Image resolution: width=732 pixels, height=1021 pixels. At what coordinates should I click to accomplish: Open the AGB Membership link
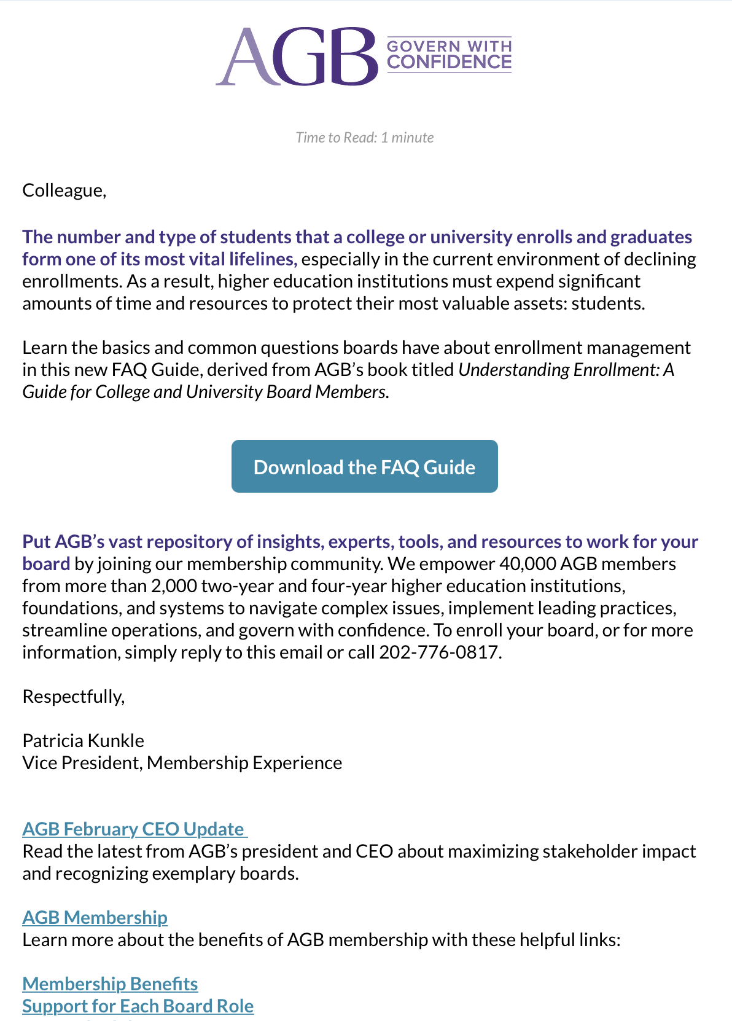coord(95,917)
